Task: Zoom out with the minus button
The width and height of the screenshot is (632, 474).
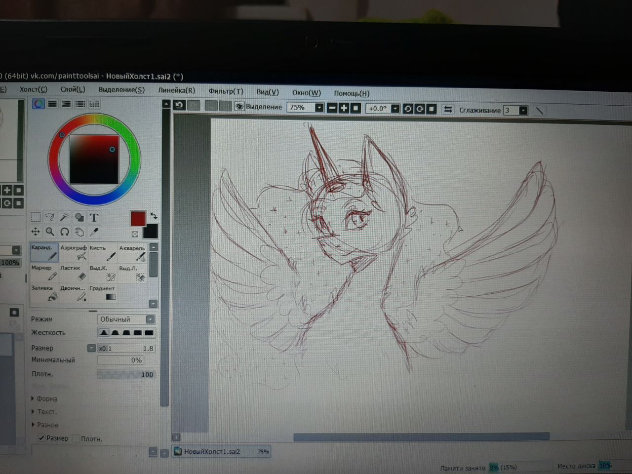Action: click(x=332, y=108)
